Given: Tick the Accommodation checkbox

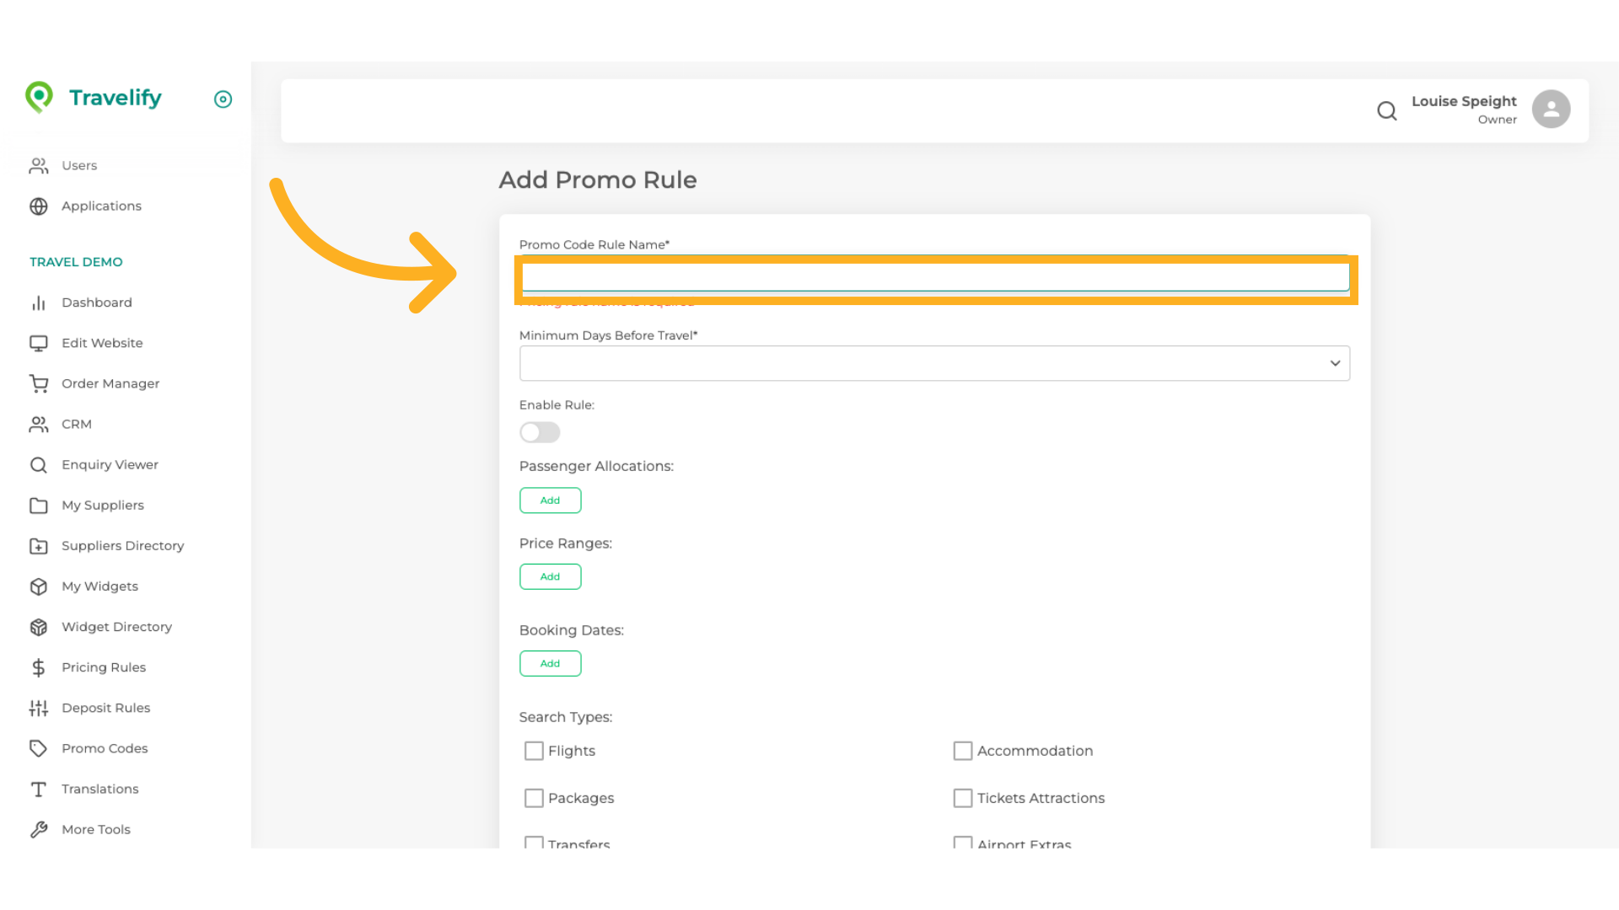Looking at the screenshot, I should (962, 751).
